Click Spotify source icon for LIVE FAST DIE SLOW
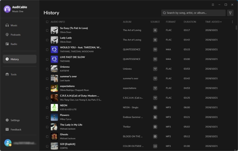Screen dimensions: 238x151 155,59
